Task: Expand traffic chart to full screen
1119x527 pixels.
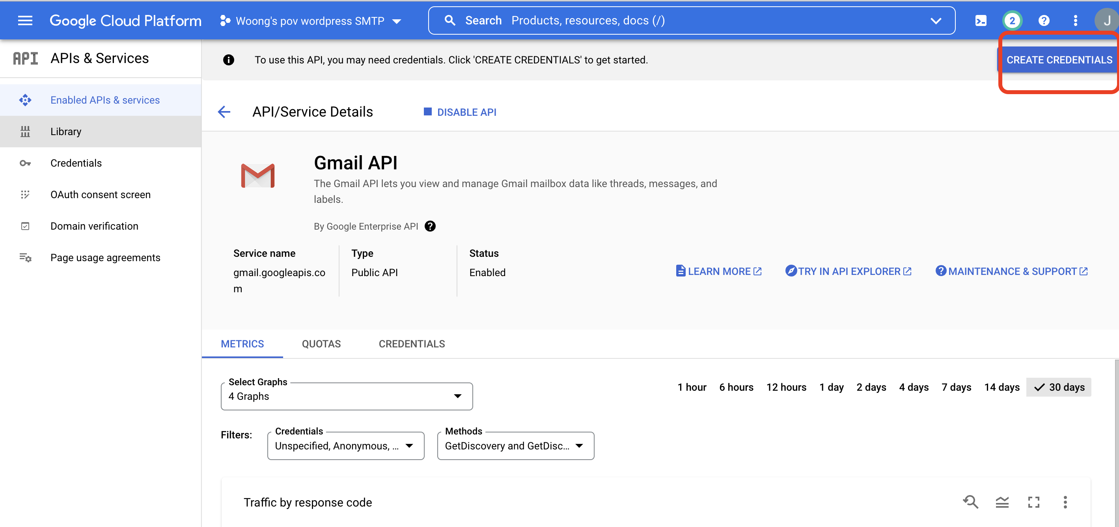Action: tap(1033, 502)
